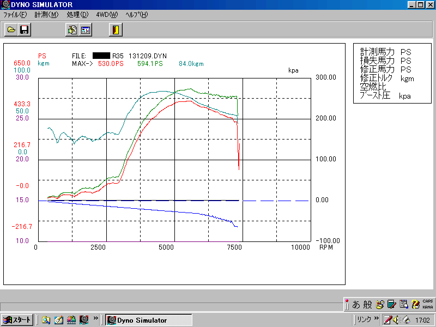Launch Dyno Simulator from quick launch
Screen dimensions: 436x327
[84, 320]
